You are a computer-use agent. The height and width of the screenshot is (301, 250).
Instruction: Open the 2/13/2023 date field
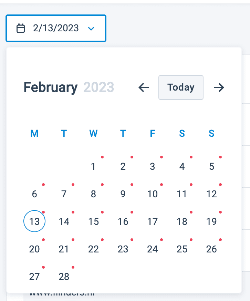(x=56, y=28)
